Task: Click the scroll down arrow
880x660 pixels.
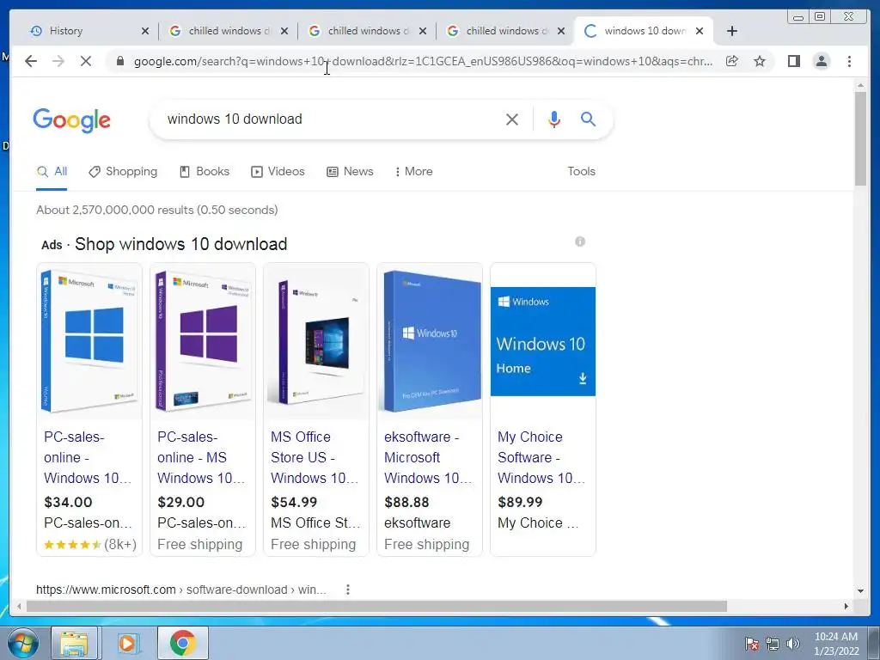Action: 860,590
